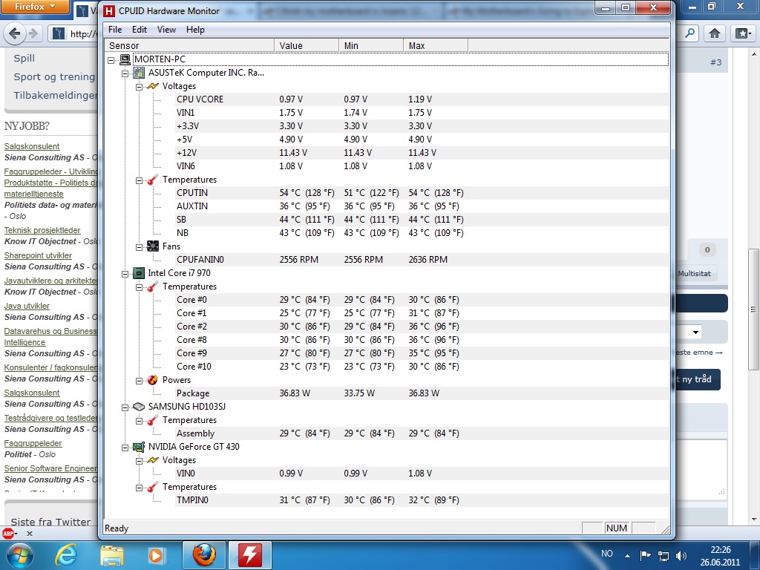Click the Firefox home button
760x570 pixels.
tap(715, 33)
